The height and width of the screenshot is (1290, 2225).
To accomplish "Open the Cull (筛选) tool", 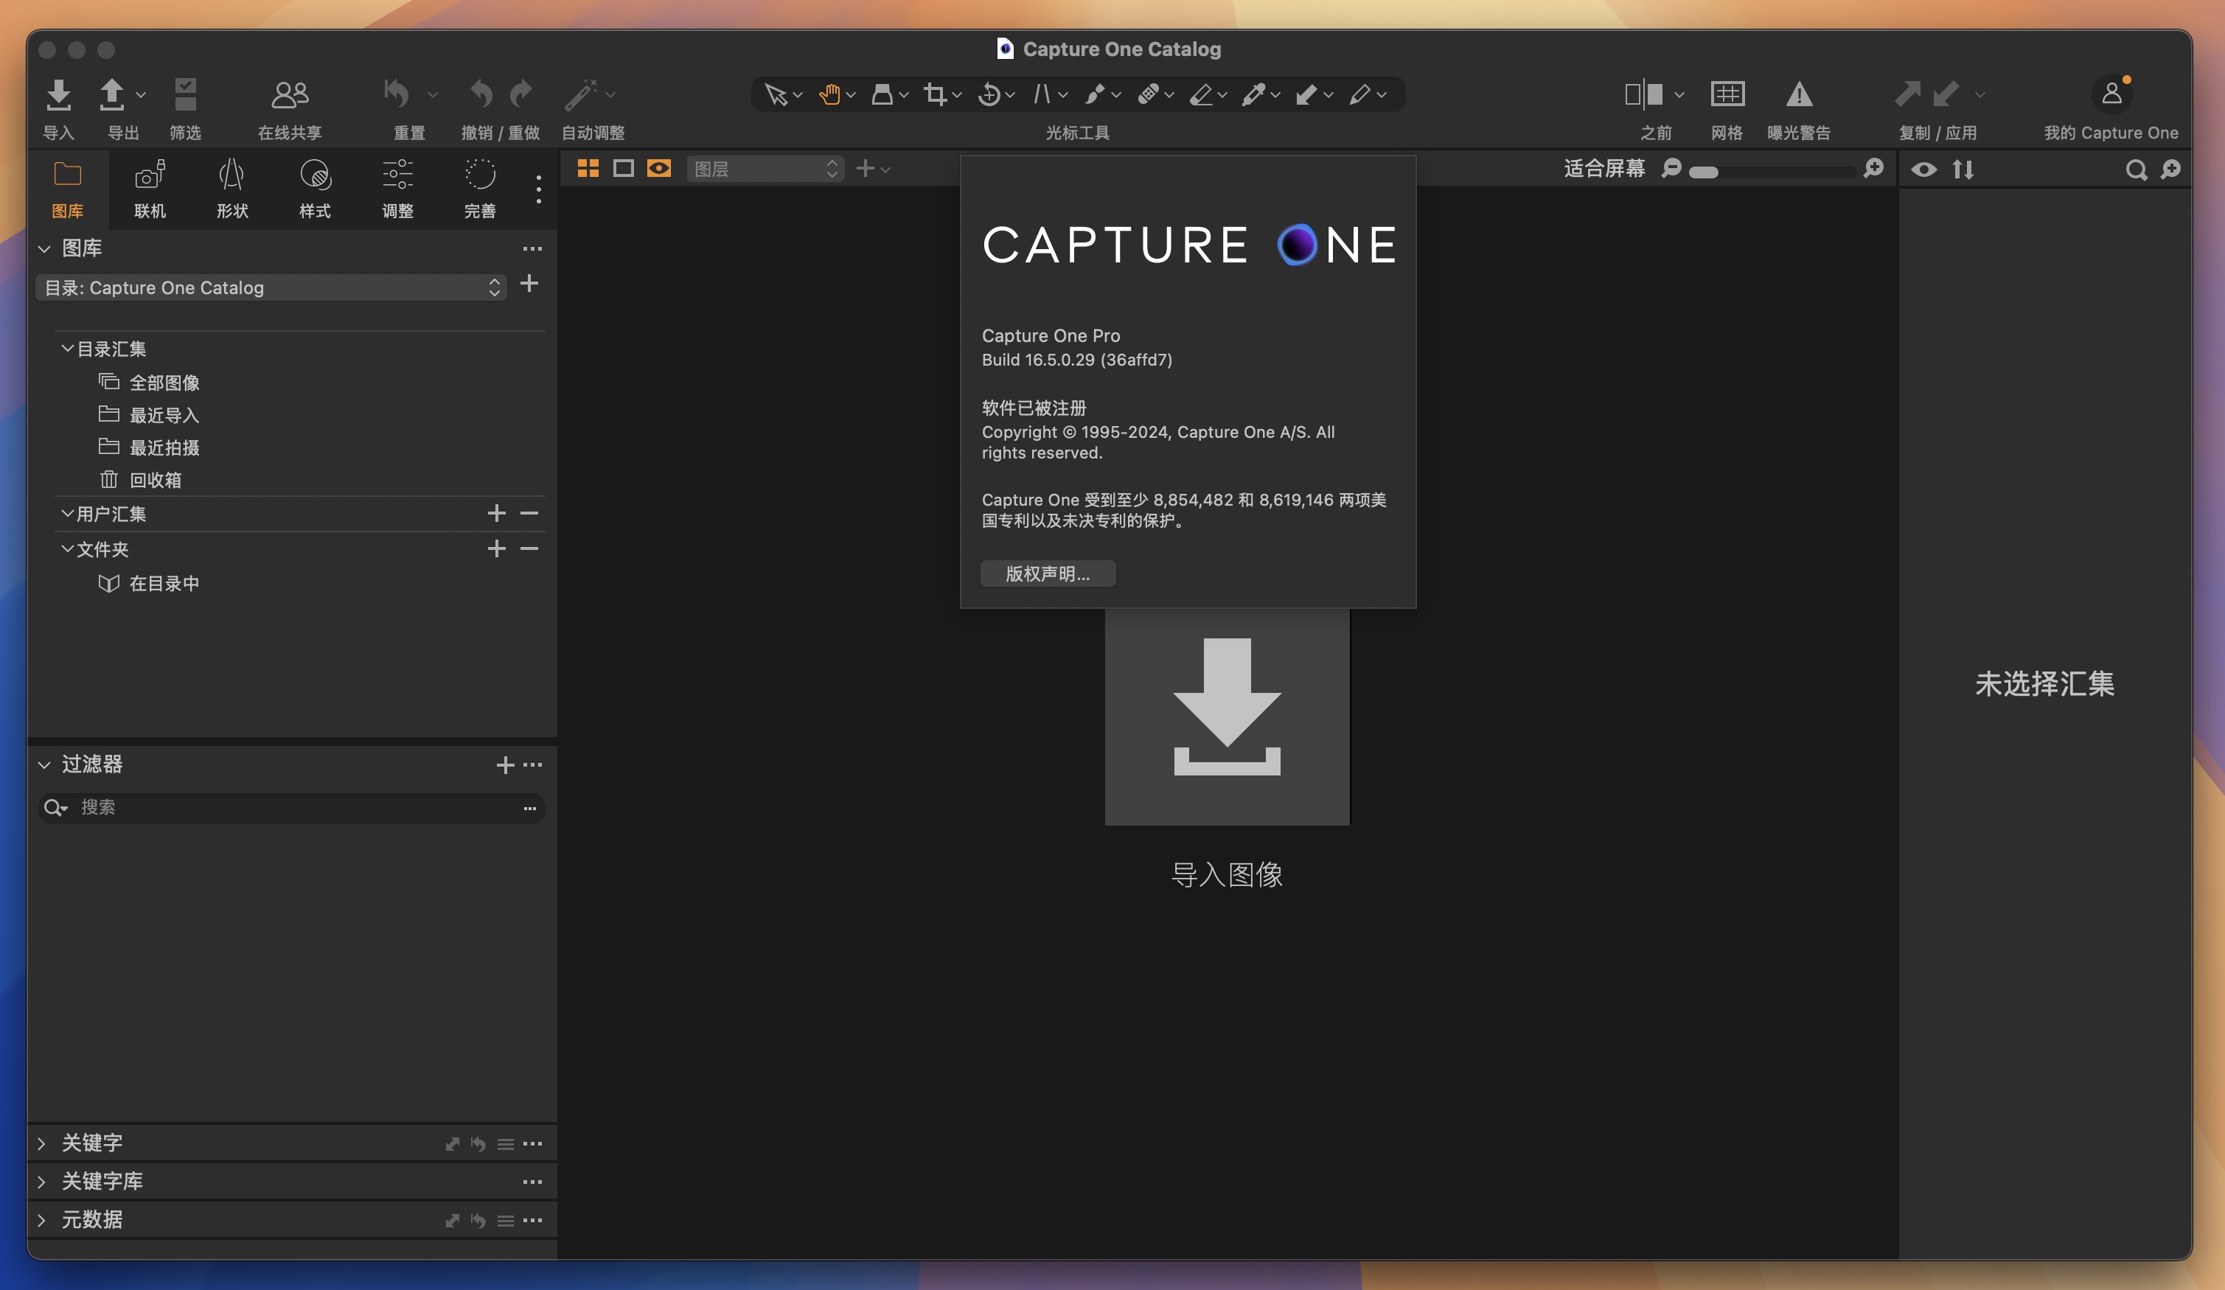I will click(186, 94).
